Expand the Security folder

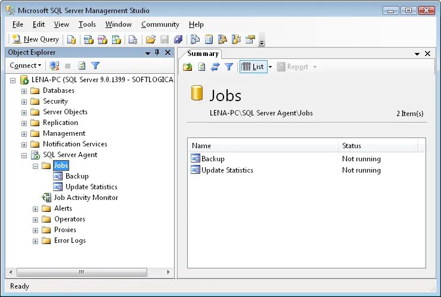pyautogui.click(x=24, y=102)
